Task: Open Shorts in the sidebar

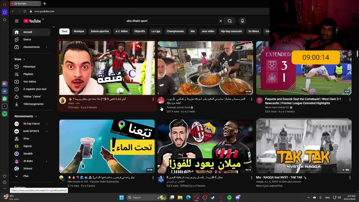Action: (x=31, y=40)
